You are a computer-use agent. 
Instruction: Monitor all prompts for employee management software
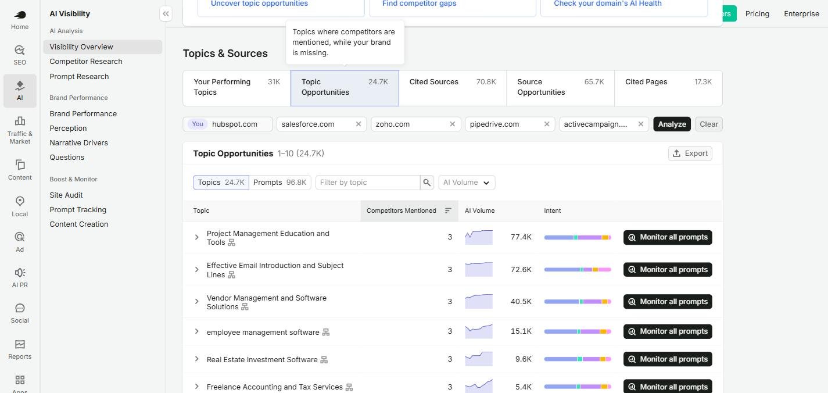tap(668, 331)
